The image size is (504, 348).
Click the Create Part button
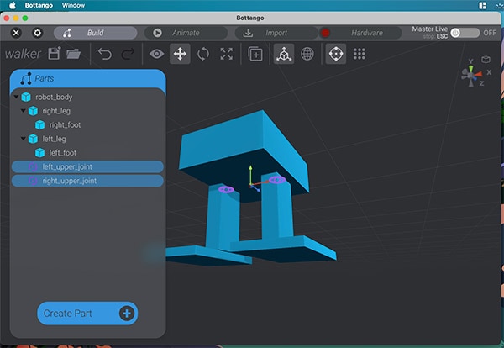click(x=87, y=314)
